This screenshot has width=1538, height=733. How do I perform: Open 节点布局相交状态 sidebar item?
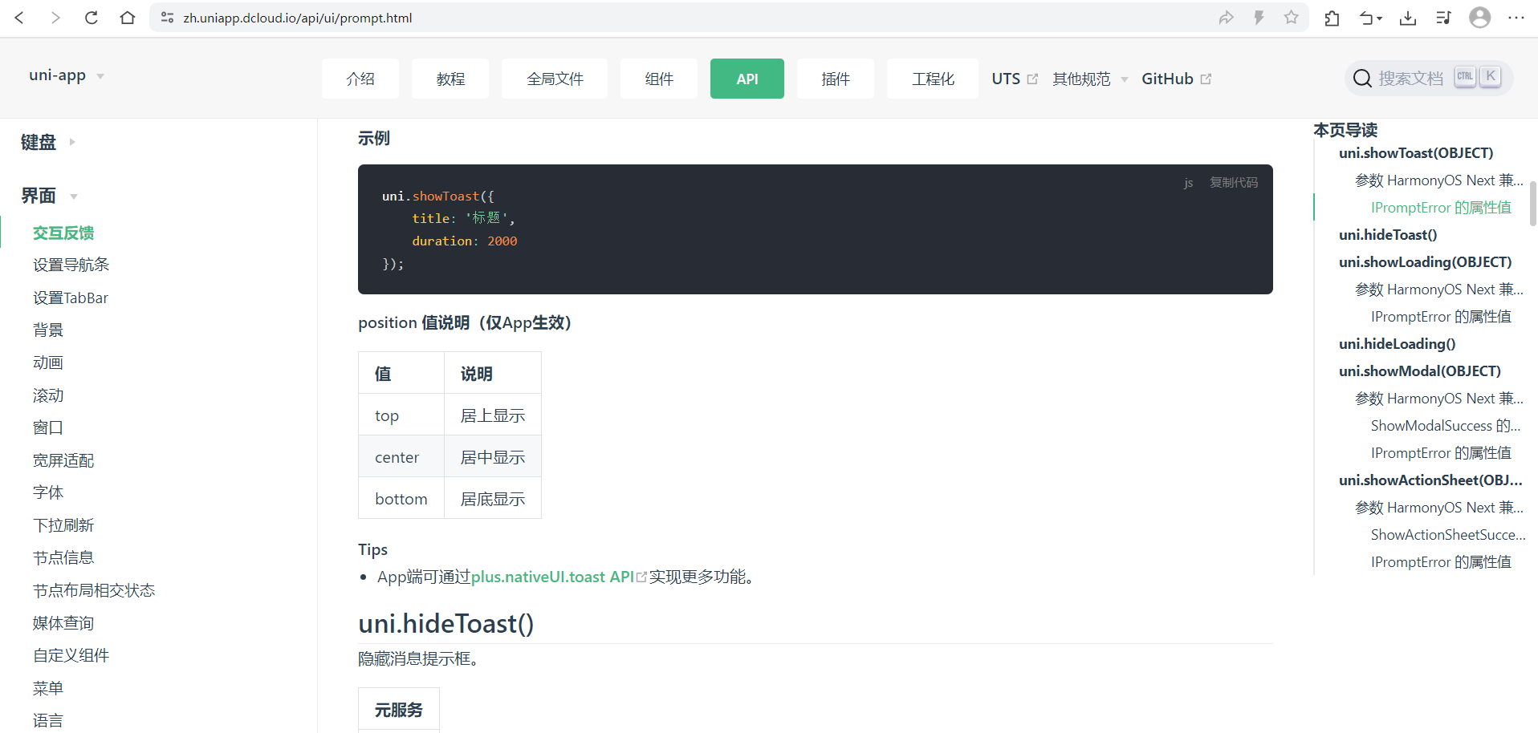[94, 590]
